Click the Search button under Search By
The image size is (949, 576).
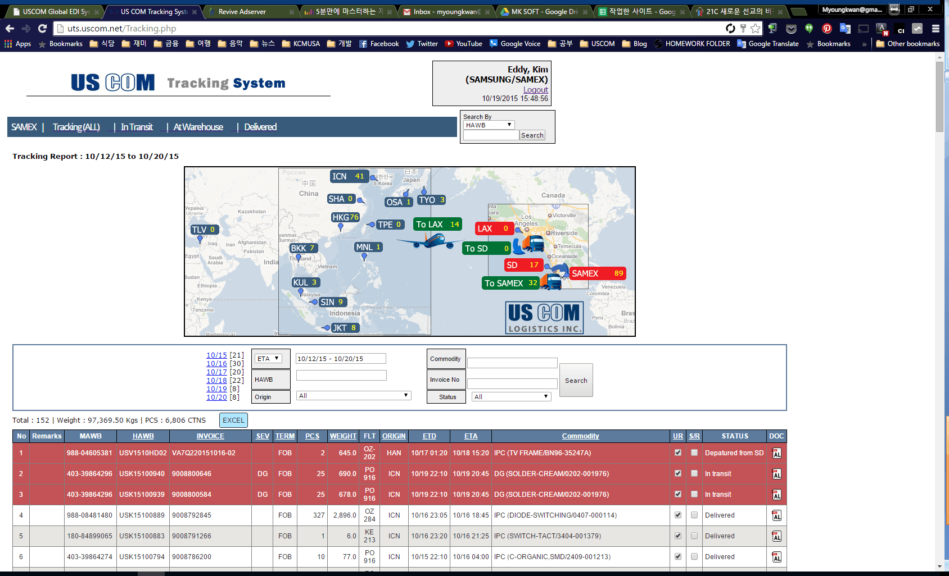tap(532, 135)
